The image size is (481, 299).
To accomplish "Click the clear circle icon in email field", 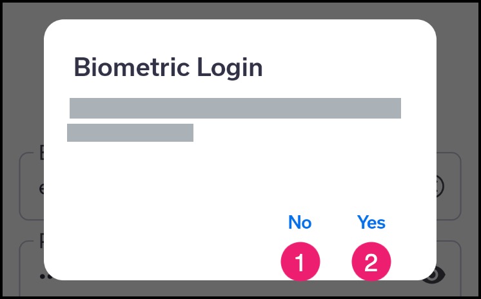I will point(440,186).
